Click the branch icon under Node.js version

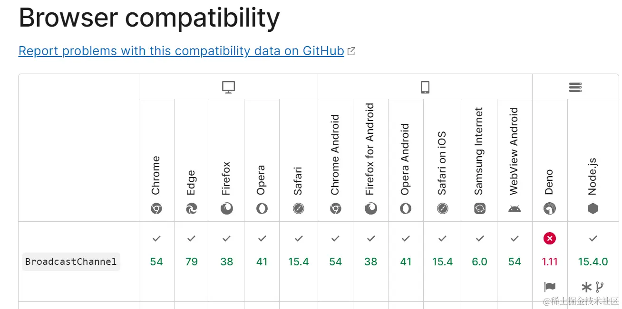[x=599, y=287]
